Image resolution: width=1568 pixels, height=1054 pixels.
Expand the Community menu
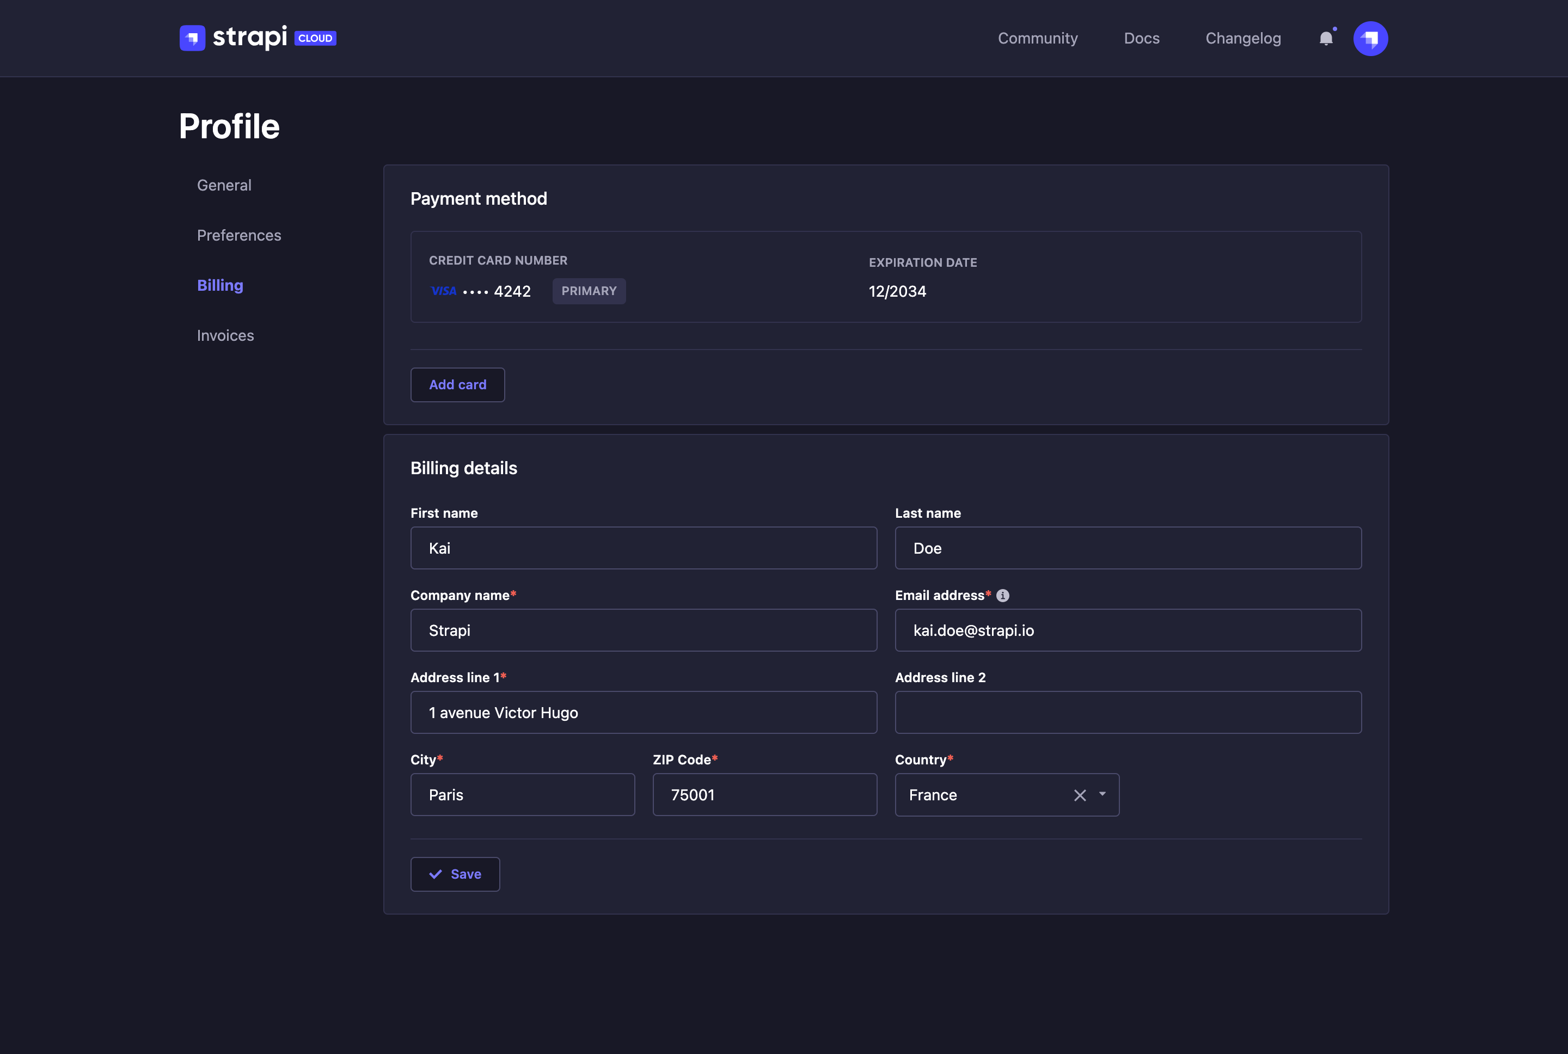1038,38
